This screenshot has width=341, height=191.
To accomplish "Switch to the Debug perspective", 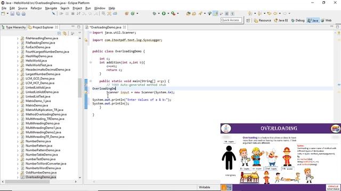I will coord(298,20).
